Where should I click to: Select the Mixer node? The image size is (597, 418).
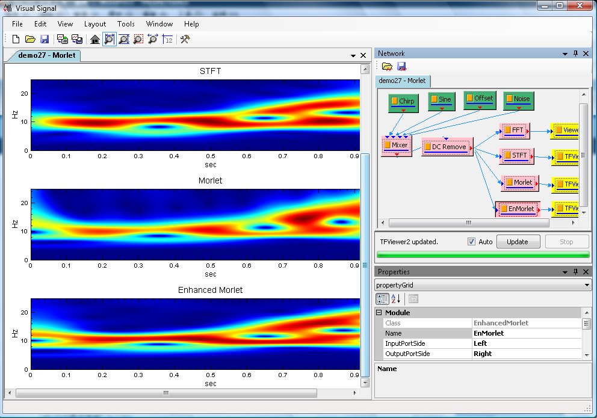(x=397, y=146)
